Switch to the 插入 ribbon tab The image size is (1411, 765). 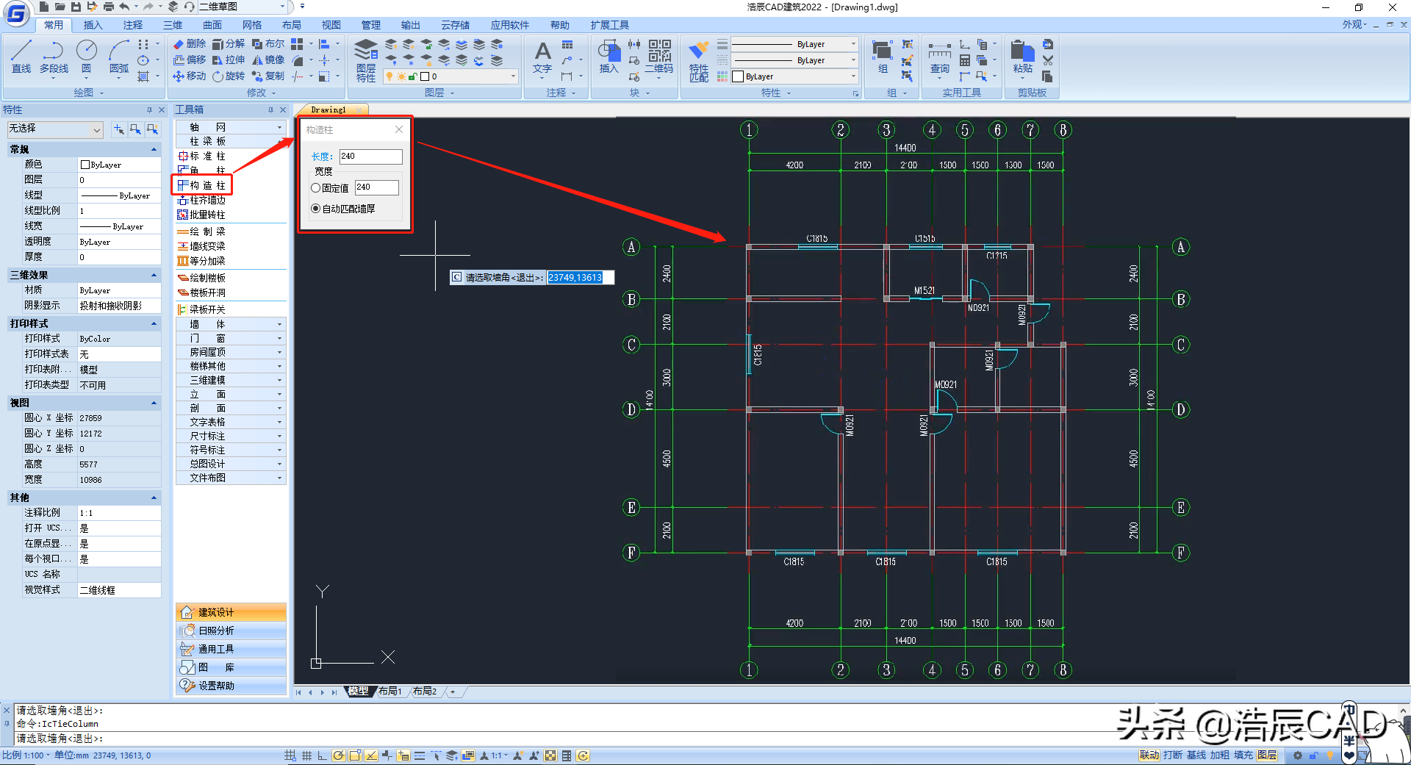93,25
